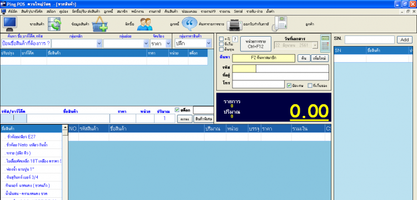Image resolution: width=417 pixels, height=200 pixels.
Task: Click the SN input field
Action: point(369,40)
